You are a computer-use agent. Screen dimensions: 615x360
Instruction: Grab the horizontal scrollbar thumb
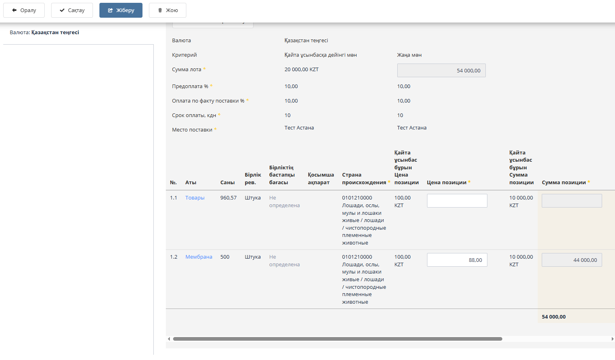337,339
